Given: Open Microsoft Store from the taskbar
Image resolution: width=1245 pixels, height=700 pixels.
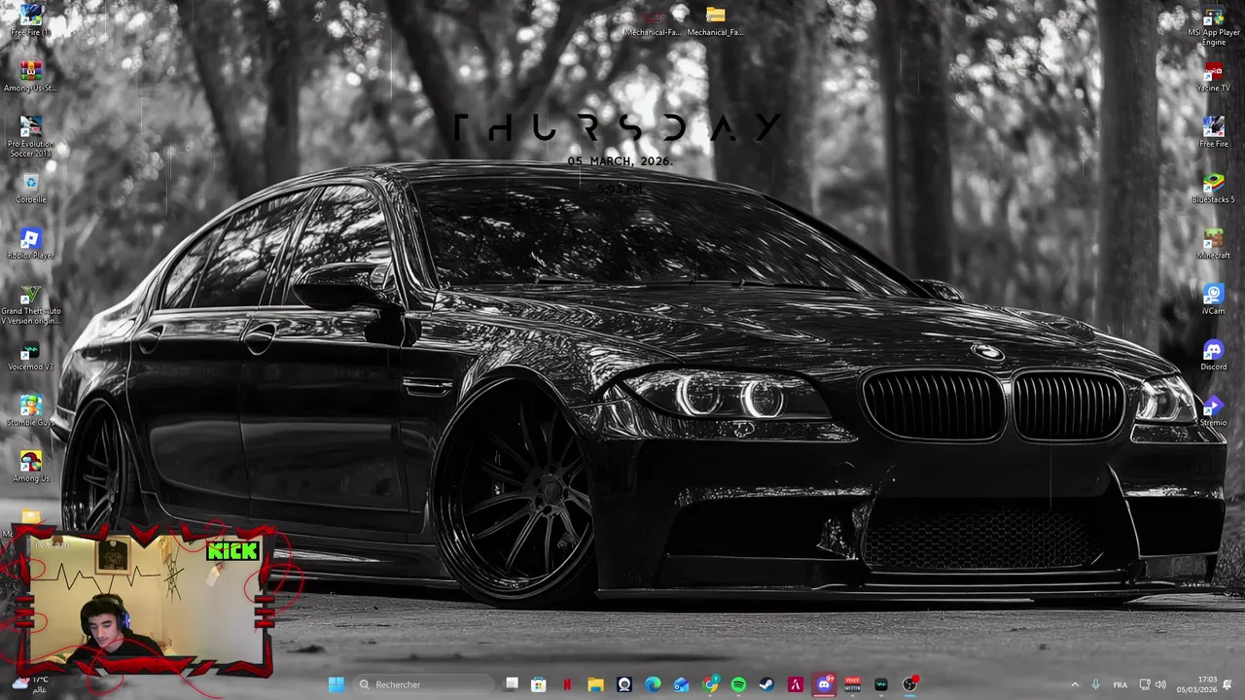Looking at the screenshot, I should [539, 684].
